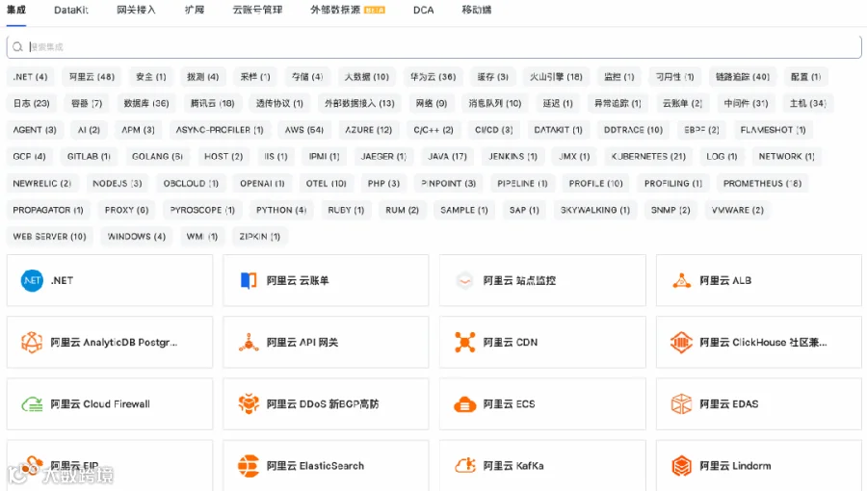Filter by the WINDOWS (4) tag
The image size is (867, 491).
pos(137,237)
